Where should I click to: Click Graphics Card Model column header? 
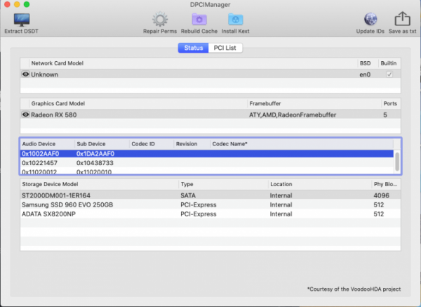(x=58, y=103)
